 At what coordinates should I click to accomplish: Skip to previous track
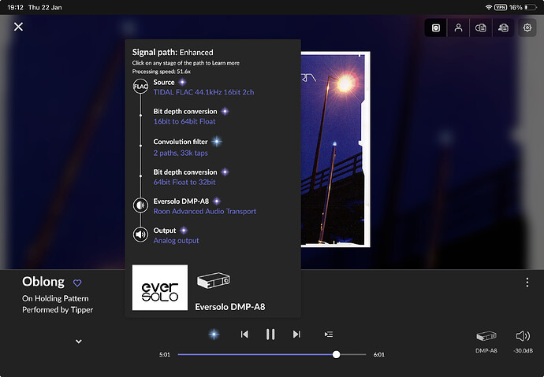pyautogui.click(x=244, y=334)
